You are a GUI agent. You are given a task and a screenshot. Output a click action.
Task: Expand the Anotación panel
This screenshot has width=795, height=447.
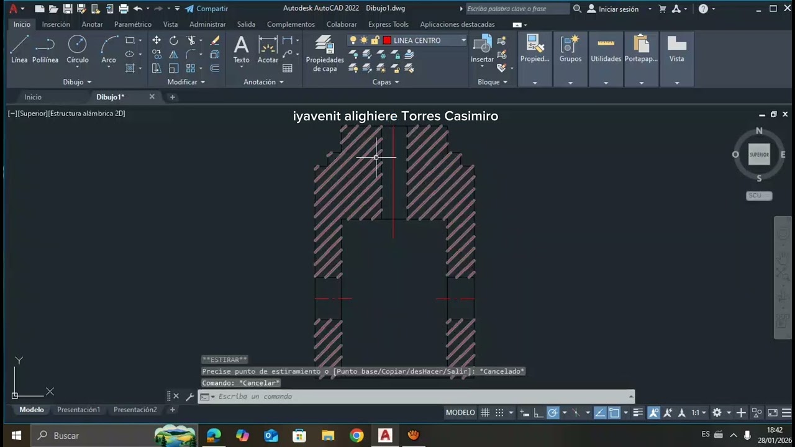pyautogui.click(x=263, y=82)
